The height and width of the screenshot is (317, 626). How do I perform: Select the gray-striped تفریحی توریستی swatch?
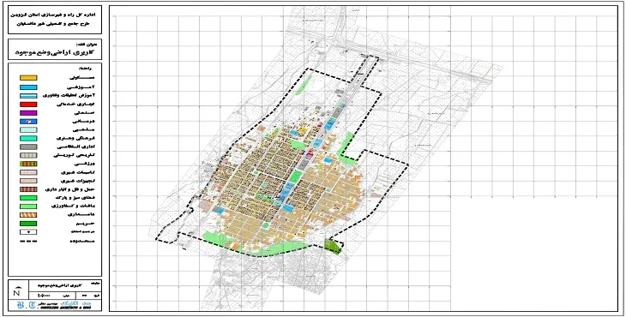(x=28, y=155)
